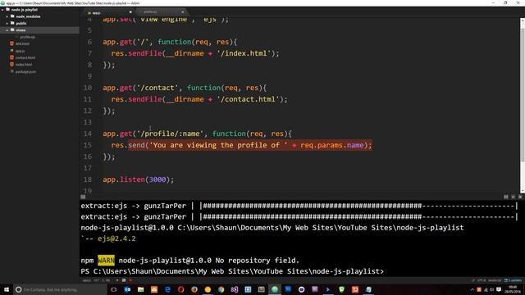This screenshot has height=295, width=525.
Task: Open PowerShell from the taskbar
Action: [328, 289]
